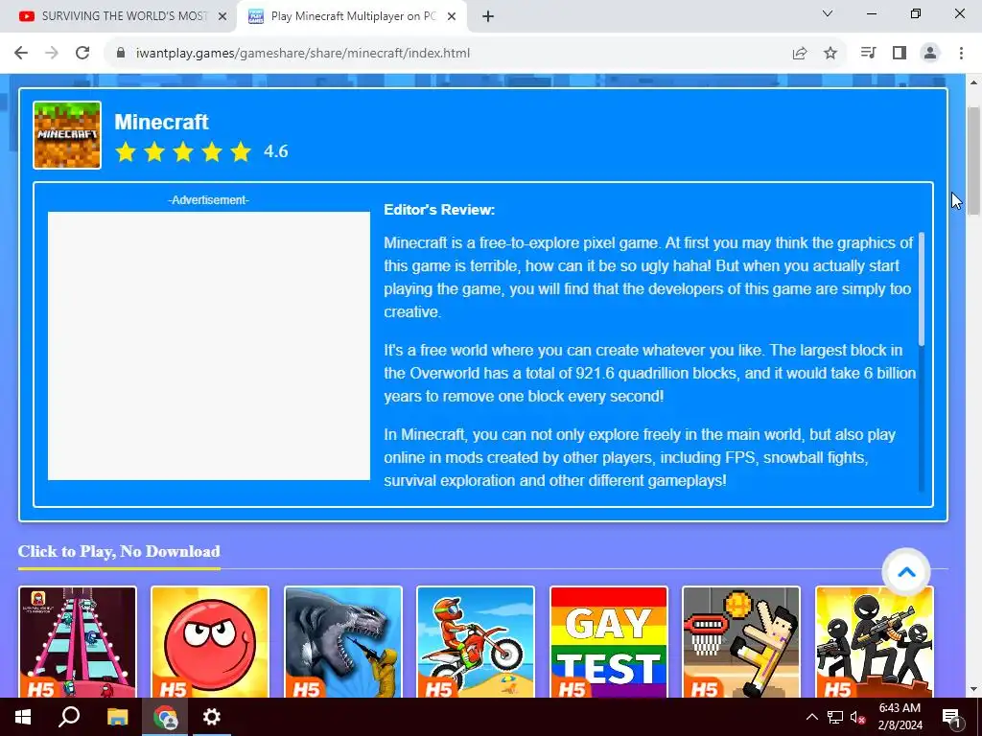Click the page's vertical scrollbar thumb
Screen dimensions: 982x736
click(x=974, y=161)
